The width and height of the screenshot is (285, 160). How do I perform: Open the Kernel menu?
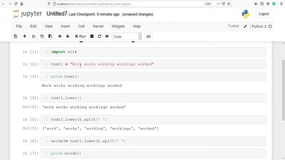pos(98,26)
